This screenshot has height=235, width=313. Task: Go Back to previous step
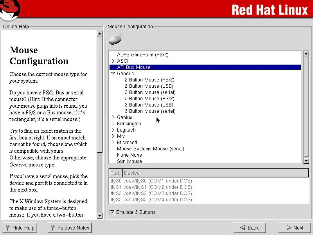[249, 228]
